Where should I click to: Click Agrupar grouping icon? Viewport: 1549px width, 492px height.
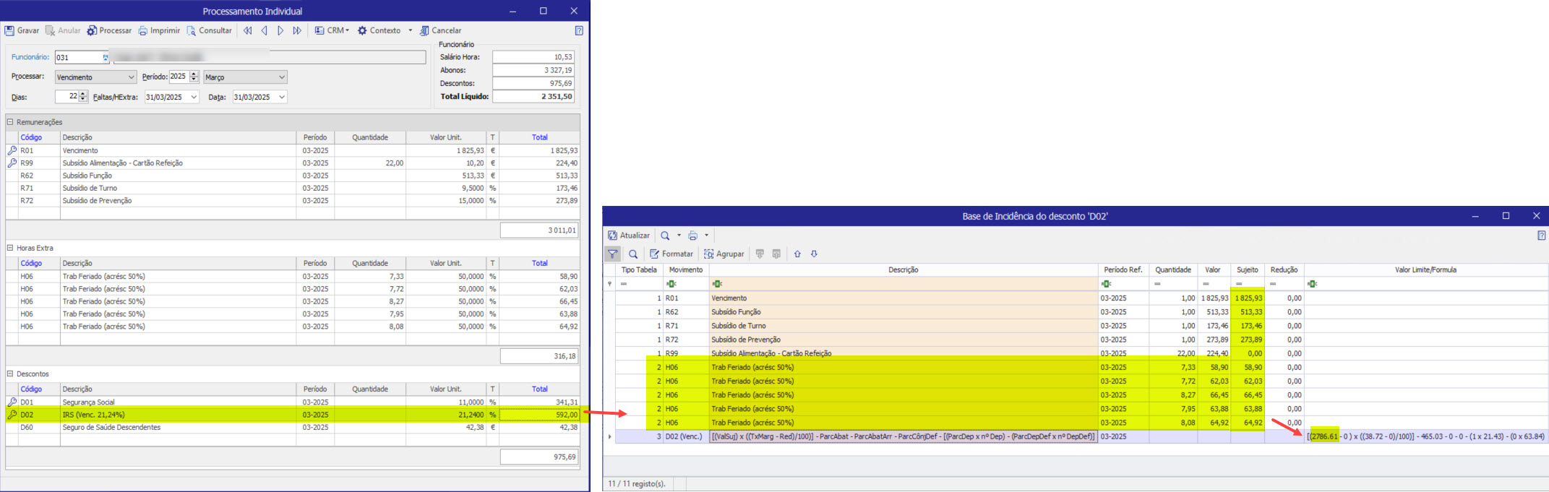(709, 254)
